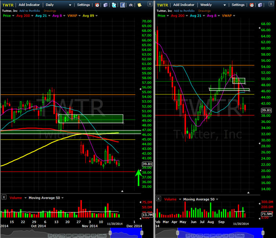Share the Daily chart via the Facebook icon
The width and height of the screenshot is (276, 238).
coord(123,5)
